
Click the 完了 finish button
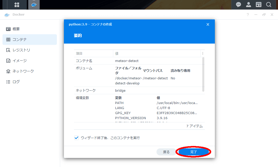click(193, 152)
